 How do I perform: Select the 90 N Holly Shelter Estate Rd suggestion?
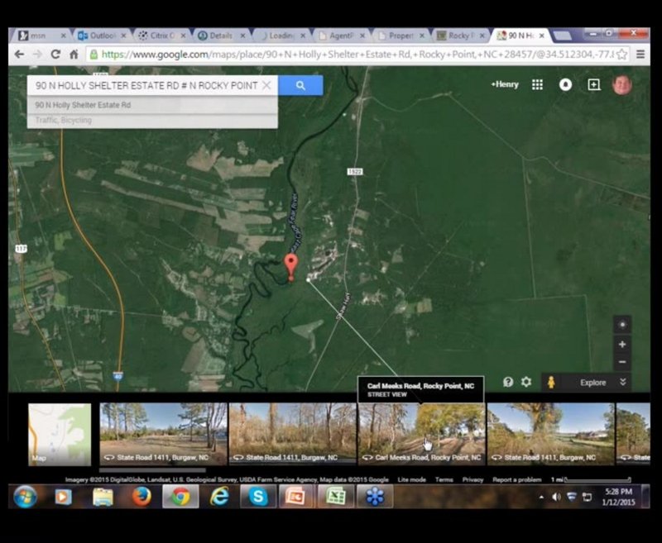pos(152,105)
